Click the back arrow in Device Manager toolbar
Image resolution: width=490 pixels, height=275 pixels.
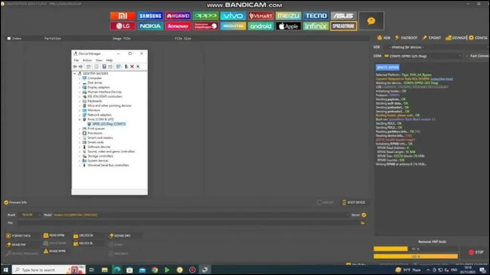pyautogui.click(x=75, y=66)
